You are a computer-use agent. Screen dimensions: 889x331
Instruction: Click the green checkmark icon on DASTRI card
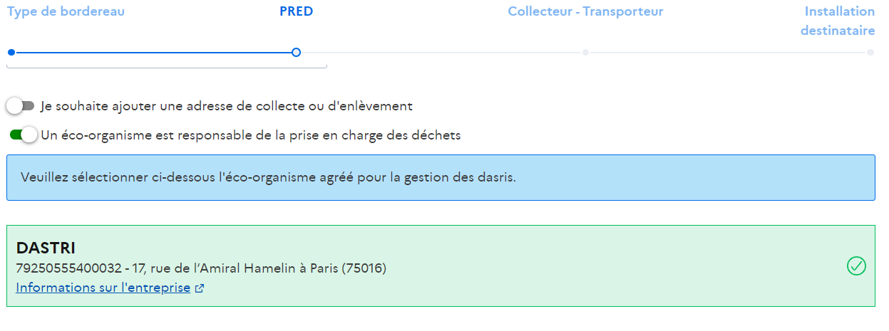(x=855, y=266)
